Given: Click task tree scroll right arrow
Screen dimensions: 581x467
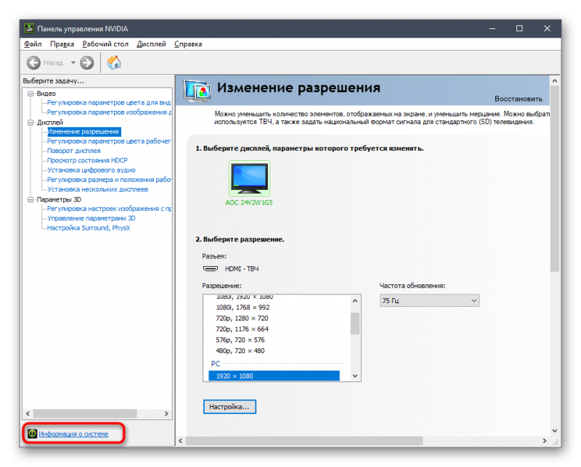Looking at the screenshot, I should [x=166, y=413].
